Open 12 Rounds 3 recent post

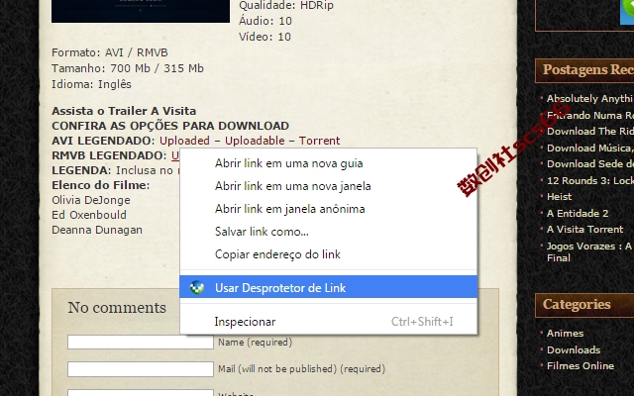tap(590, 180)
